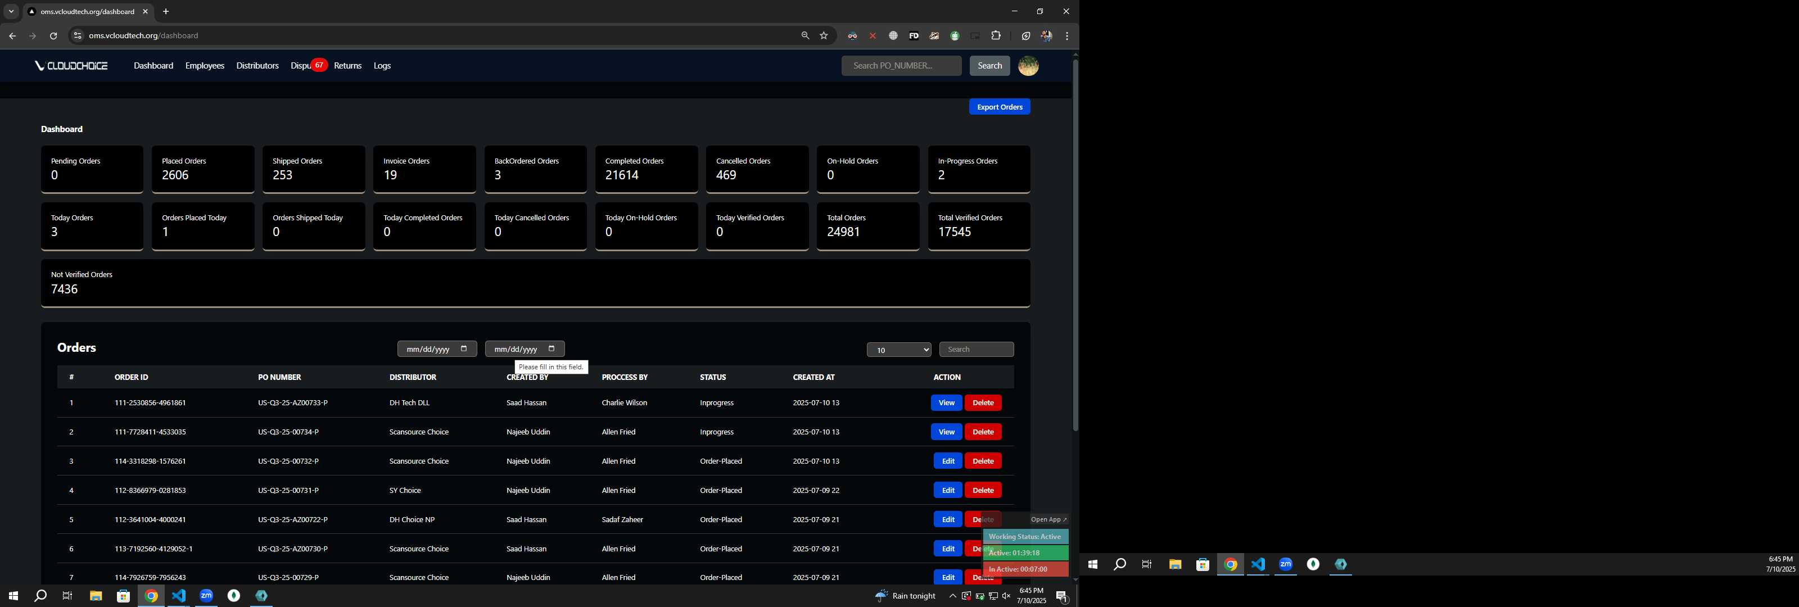Open the Extensions puzzle-piece menu
This screenshot has height=607, width=1799.
tap(996, 35)
